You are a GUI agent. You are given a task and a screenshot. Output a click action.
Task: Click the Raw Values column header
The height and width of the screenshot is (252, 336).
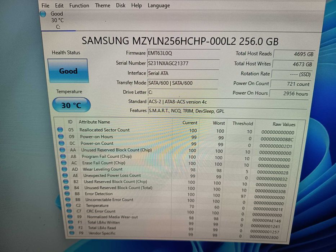point(284,124)
